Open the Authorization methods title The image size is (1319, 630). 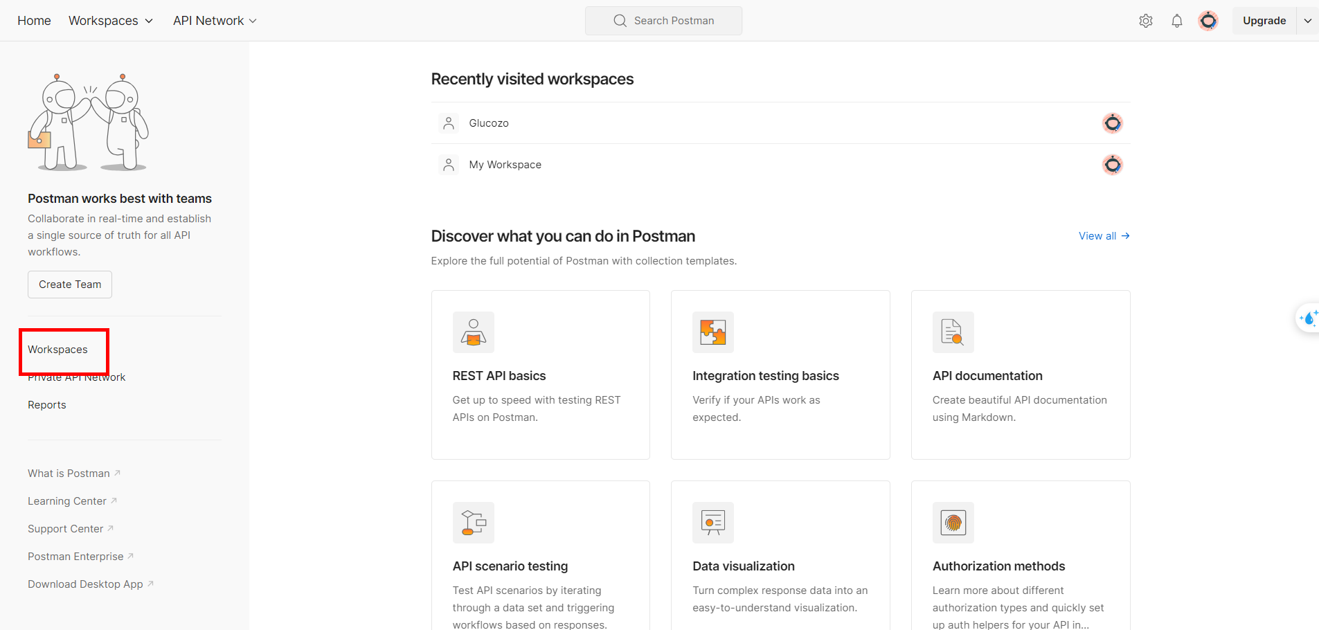point(999,566)
